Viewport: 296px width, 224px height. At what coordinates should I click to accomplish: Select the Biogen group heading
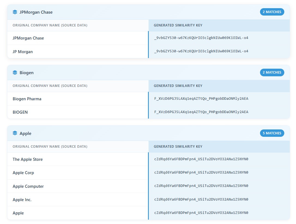pos(27,73)
